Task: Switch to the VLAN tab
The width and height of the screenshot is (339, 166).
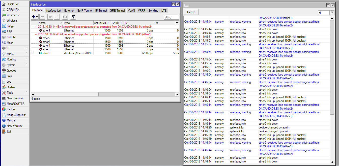Action: [131, 10]
